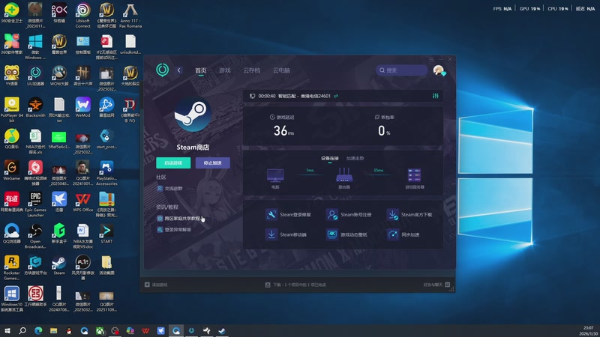Viewport: 600px width, 337px height.
Task: Open the user avatar profile
Action: pos(439,70)
